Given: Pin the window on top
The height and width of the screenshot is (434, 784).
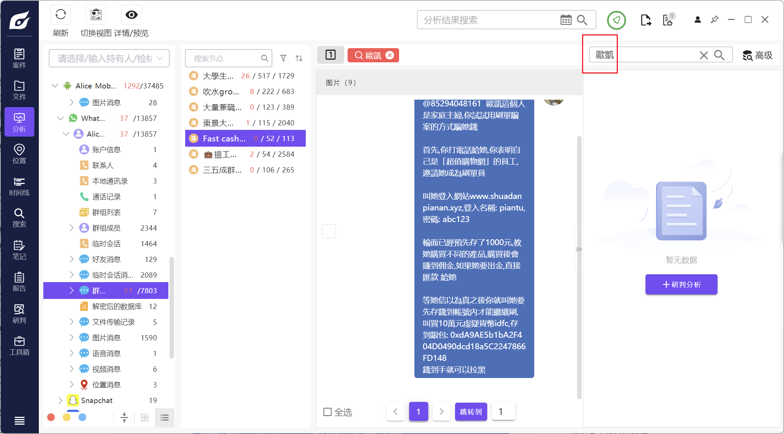Looking at the screenshot, I should pyautogui.click(x=715, y=19).
